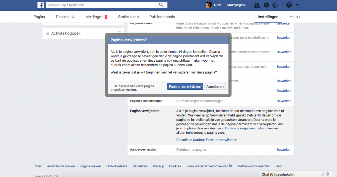Click Annuleren to dismiss the dialog

[215, 87]
